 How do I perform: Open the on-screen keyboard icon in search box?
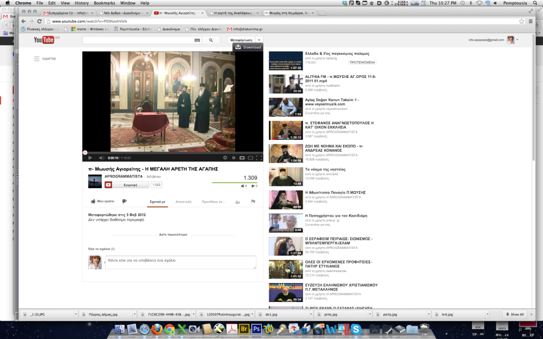[x=197, y=40]
